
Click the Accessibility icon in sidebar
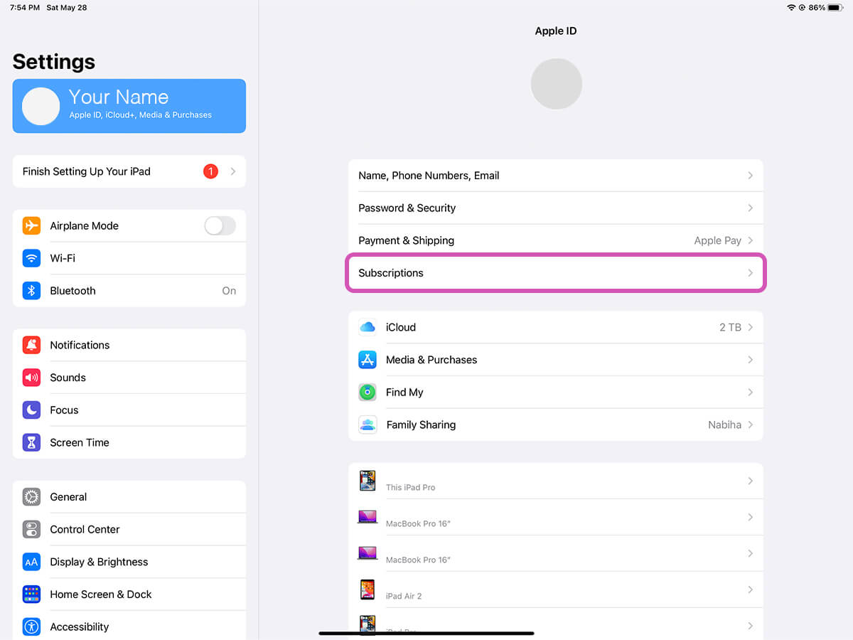31,626
